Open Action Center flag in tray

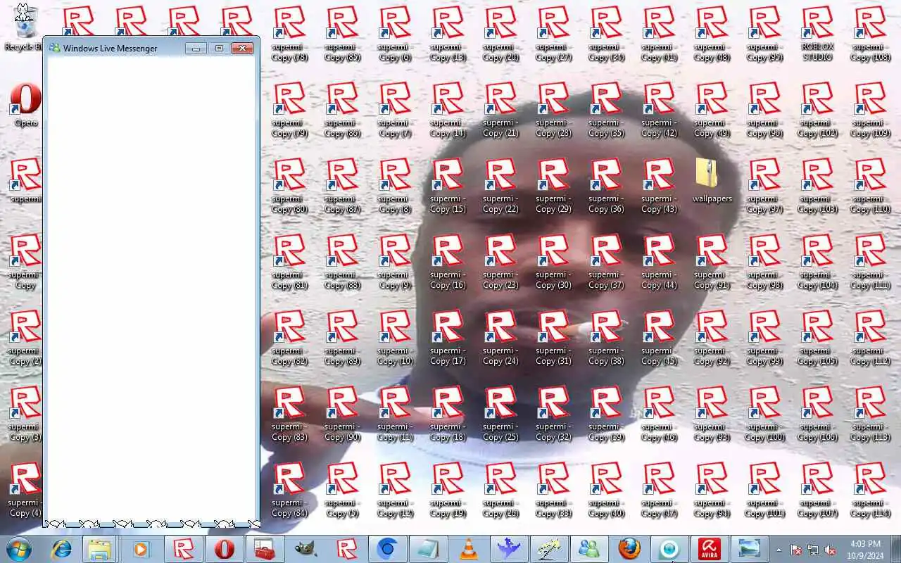796,550
